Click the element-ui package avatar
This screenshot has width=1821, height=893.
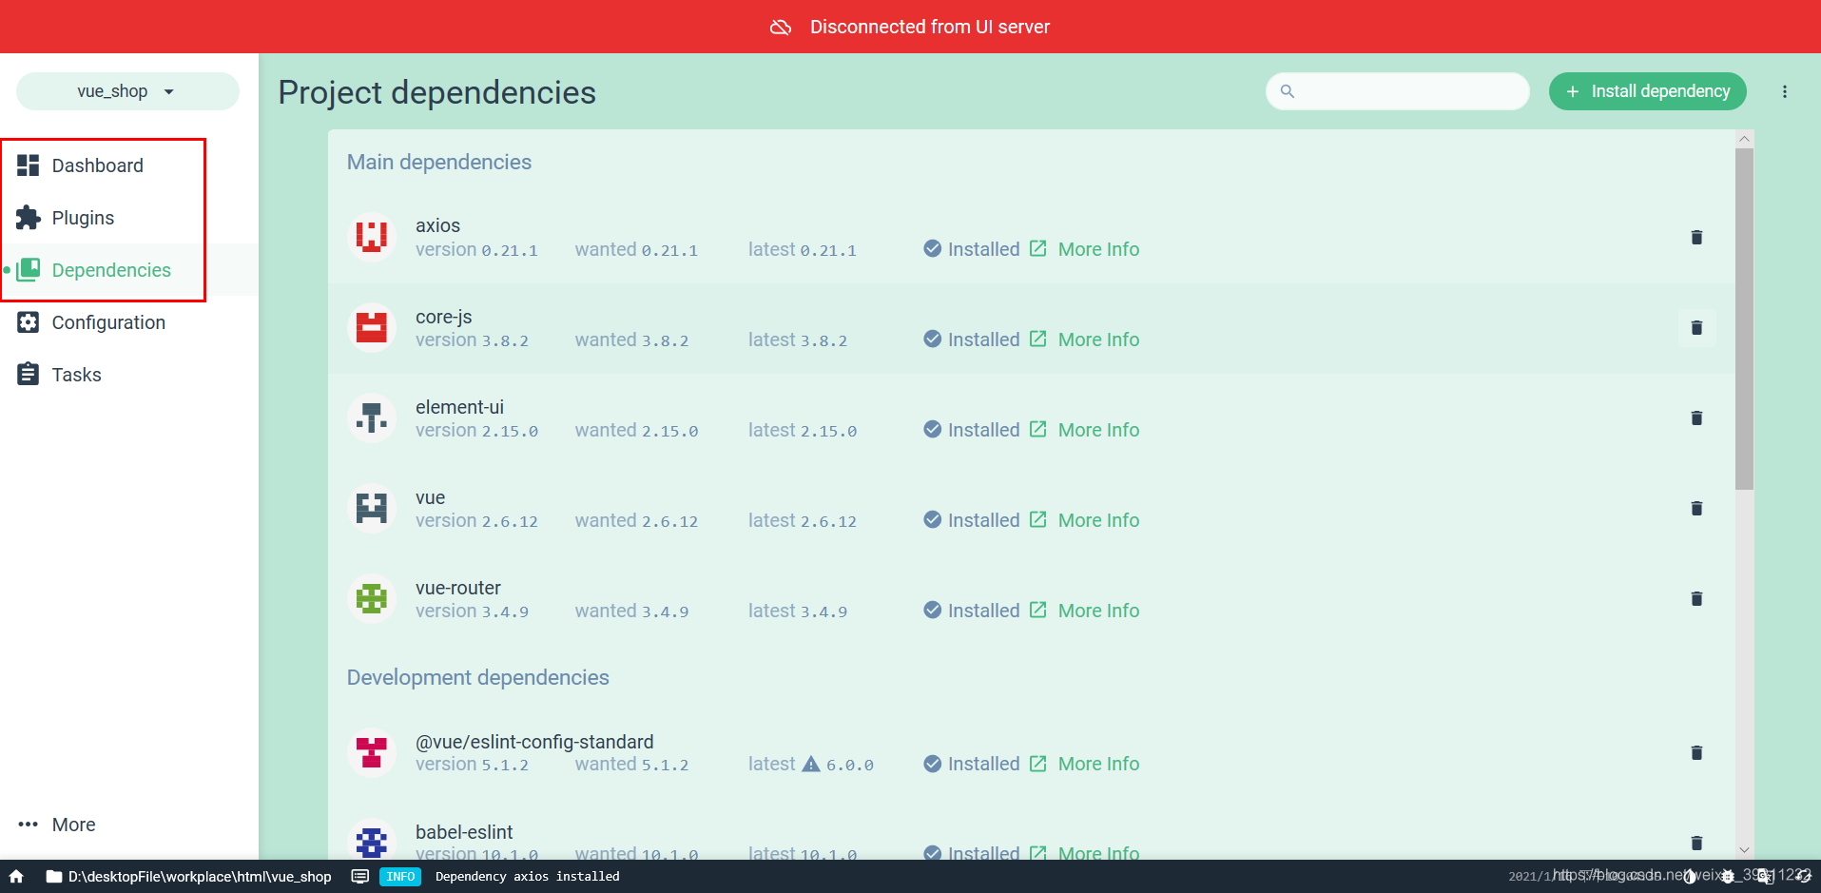pos(372,417)
